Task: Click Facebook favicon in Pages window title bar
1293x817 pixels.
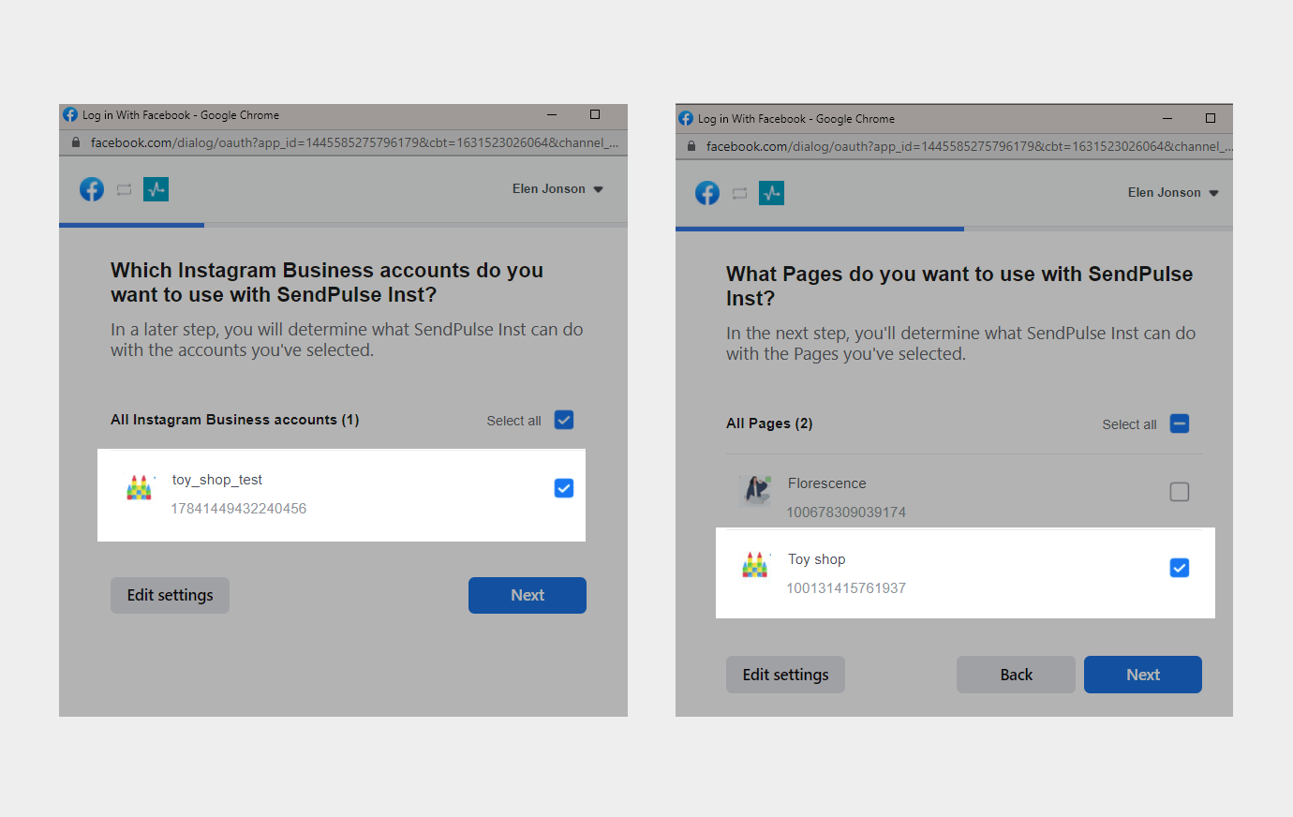Action: 686,118
